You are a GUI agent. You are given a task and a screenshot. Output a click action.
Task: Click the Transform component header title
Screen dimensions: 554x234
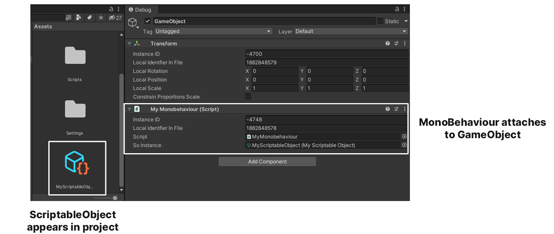164,43
